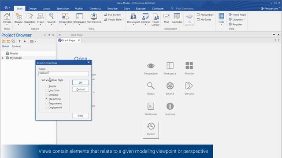Click New Model icon in Project Browser toolbar
Viewport: 282px width, 158px height.
tap(4, 41)
